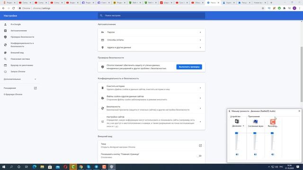Image resolution: width=303 pixels, height=170 pixels.
Task: Toggle Показывать кнопку Главная страница switch
Action: coord(199,156)
